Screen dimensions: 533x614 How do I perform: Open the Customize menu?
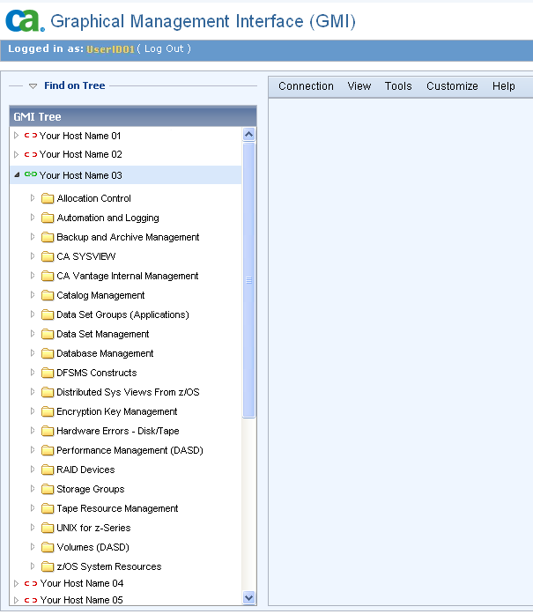click(x=452, y=86)
